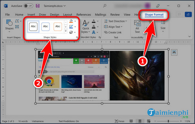Screen dimensions: 195x124
Task: Apply the blue outline Abc shape style
Action: coord(45,27)
